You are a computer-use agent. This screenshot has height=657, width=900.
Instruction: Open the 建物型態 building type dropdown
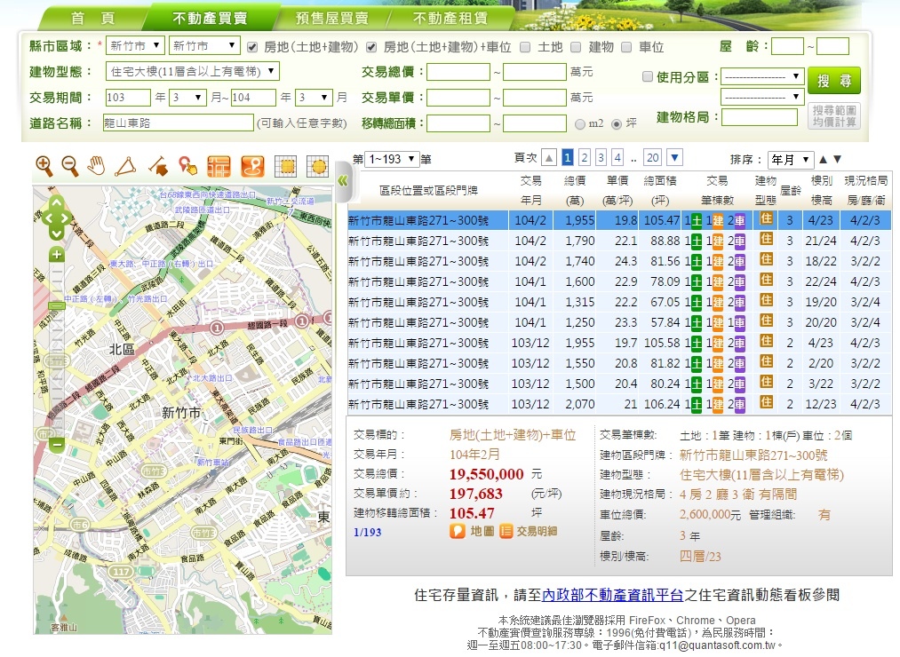(192, 72)
